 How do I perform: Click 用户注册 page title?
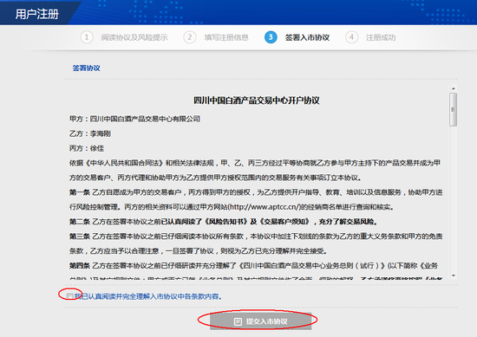coord(36,14)
